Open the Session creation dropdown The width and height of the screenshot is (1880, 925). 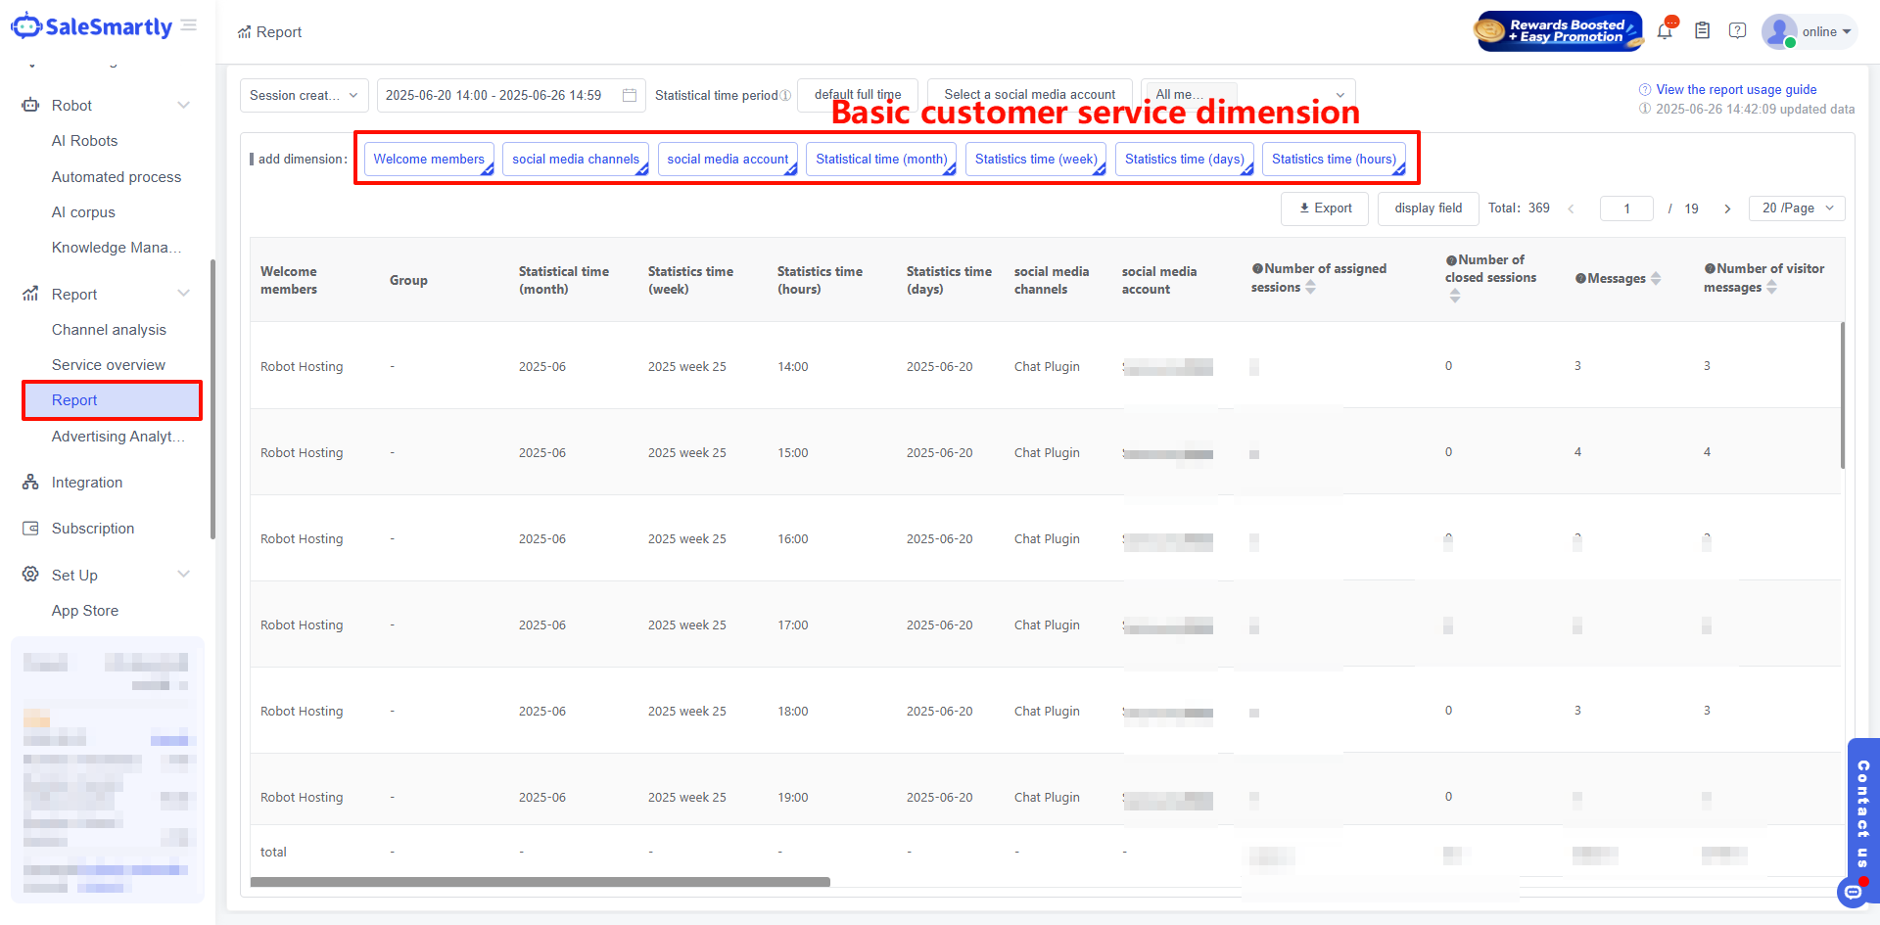point(304,95)
